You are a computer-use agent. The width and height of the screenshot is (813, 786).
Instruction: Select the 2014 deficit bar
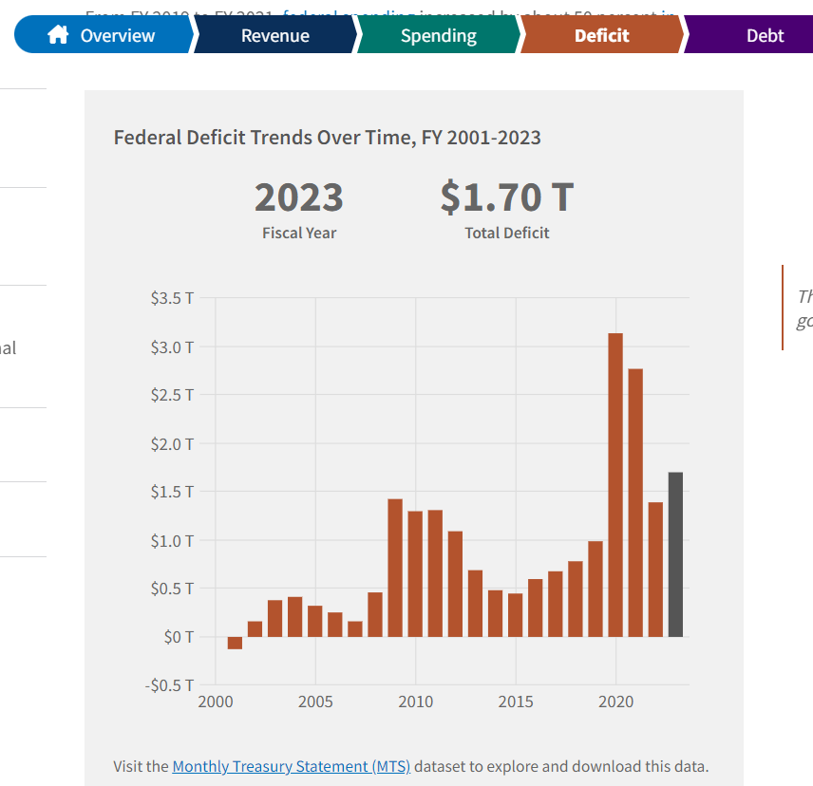coord(495,613)
